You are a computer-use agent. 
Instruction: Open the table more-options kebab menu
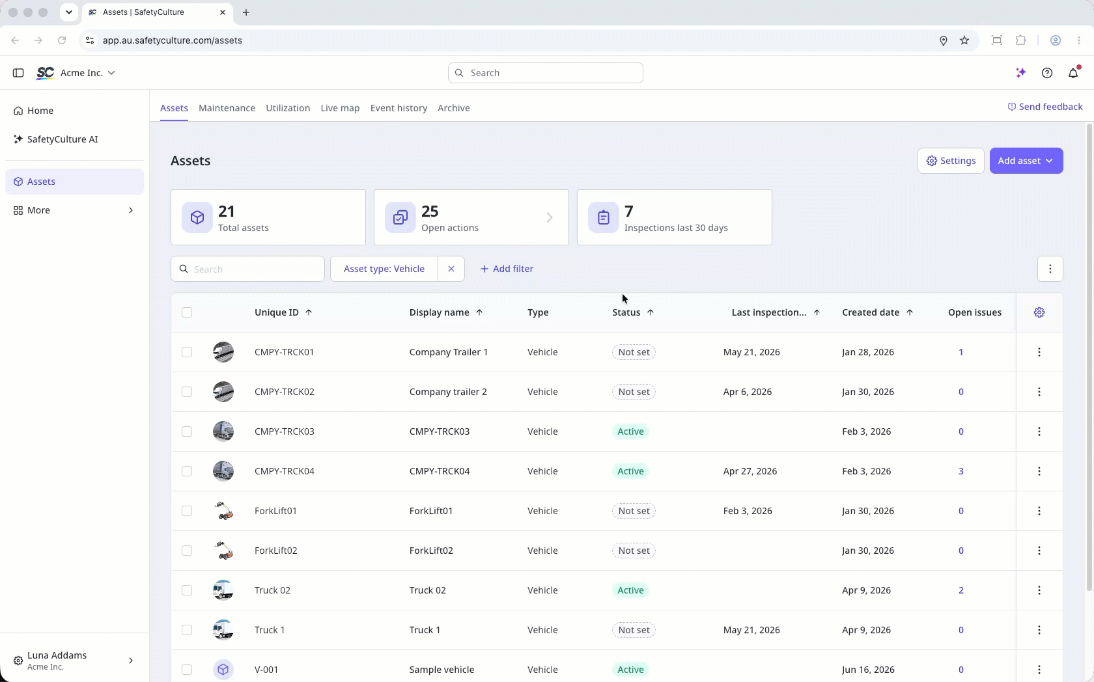pos(1050,269)
